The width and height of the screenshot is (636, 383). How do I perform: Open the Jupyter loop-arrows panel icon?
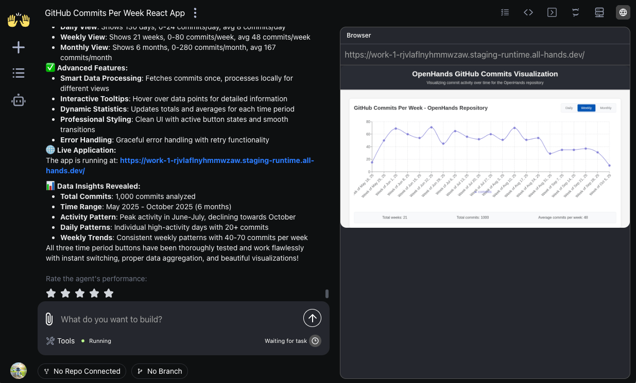pos(576,12)
